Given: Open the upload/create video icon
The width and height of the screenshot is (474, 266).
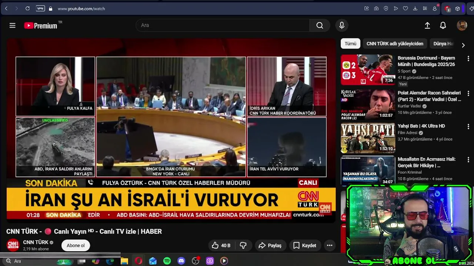Looking at the screenshot, I should point(427,25).
